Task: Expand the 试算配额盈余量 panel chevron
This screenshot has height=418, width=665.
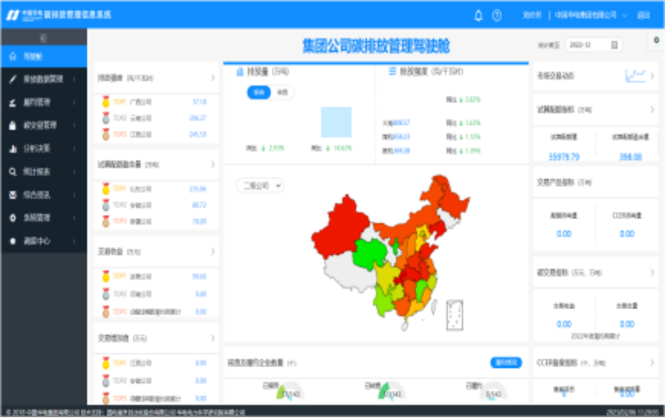Action: pyautogui.click(x=212, y=165)
